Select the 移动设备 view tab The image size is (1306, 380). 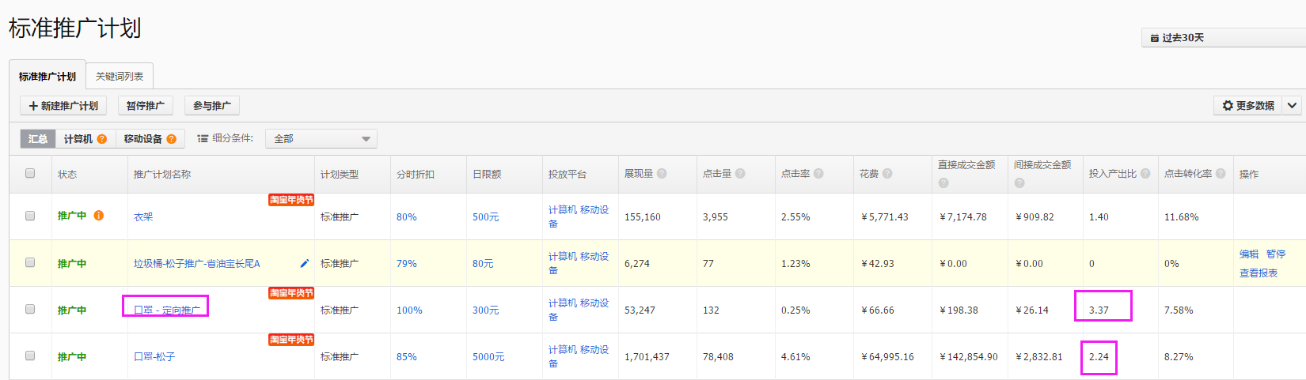tap(142, 139)
